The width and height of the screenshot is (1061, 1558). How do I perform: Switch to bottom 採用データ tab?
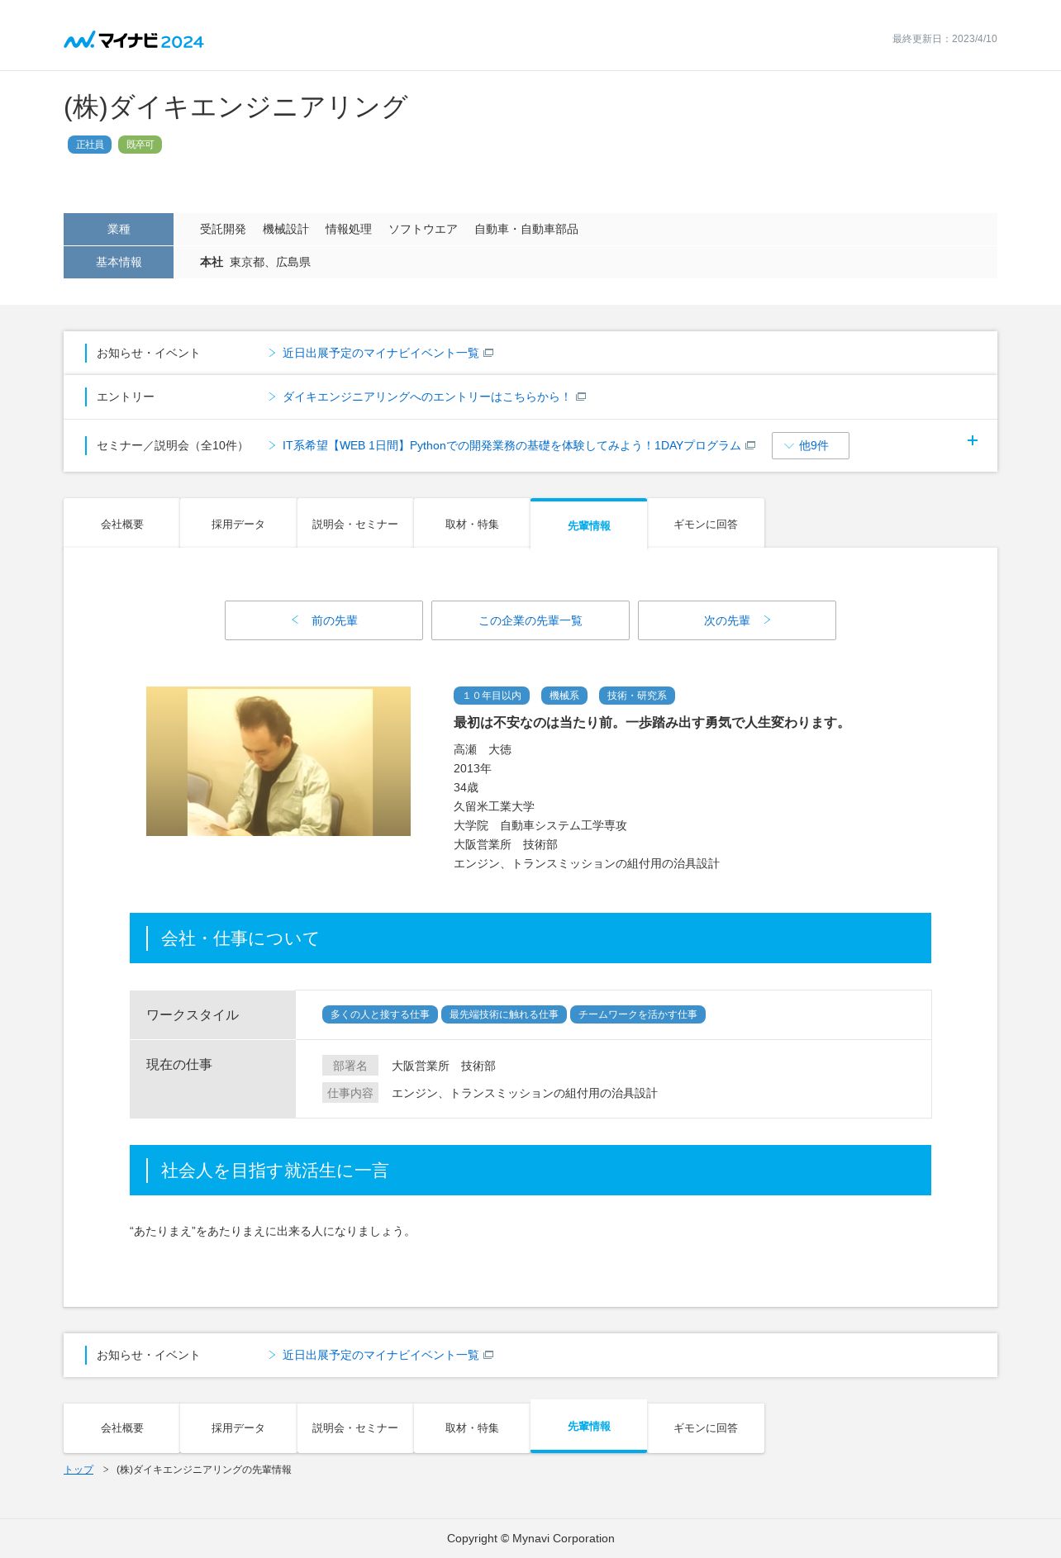point(238,1427)
